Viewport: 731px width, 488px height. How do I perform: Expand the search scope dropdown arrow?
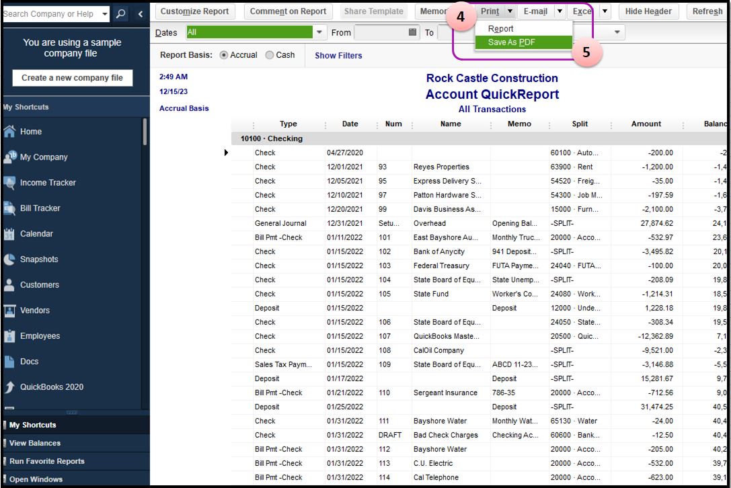coord(105,14)
